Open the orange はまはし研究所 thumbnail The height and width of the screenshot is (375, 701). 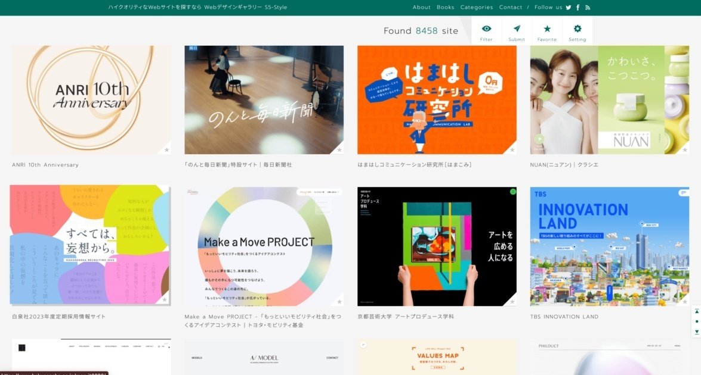coord(437,99)
